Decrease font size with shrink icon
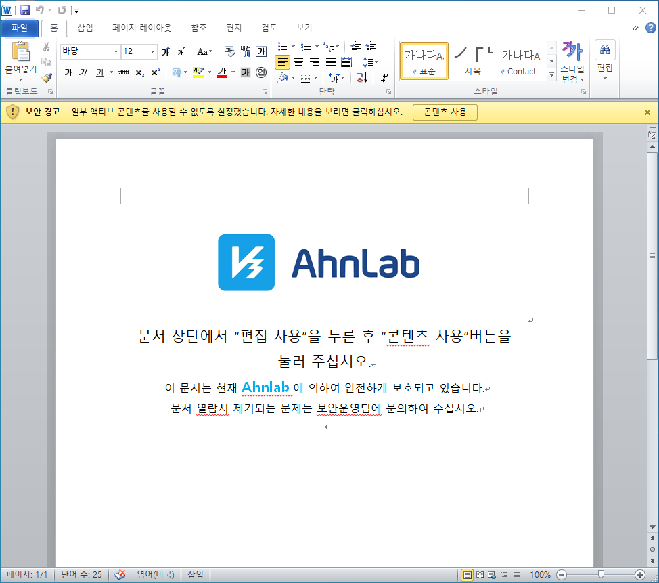Screen dimensions: 659x583 coord(181,51)
